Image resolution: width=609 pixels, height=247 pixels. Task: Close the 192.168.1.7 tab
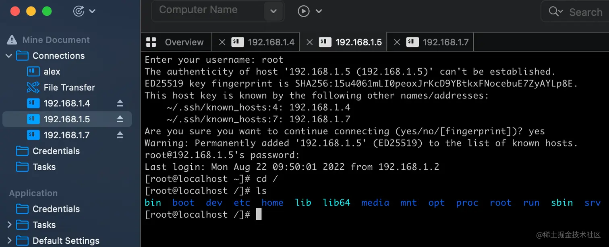[397, 42]
